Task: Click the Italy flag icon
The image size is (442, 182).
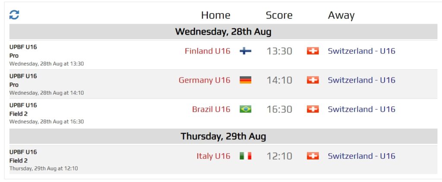Action: (245, 156)
